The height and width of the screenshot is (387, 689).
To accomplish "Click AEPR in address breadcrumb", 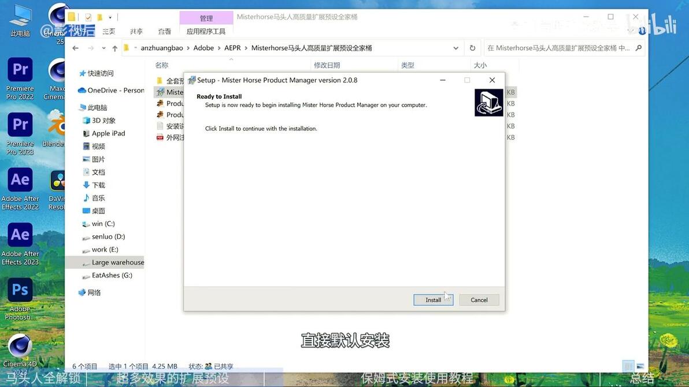I will click(x=232, y=48).
